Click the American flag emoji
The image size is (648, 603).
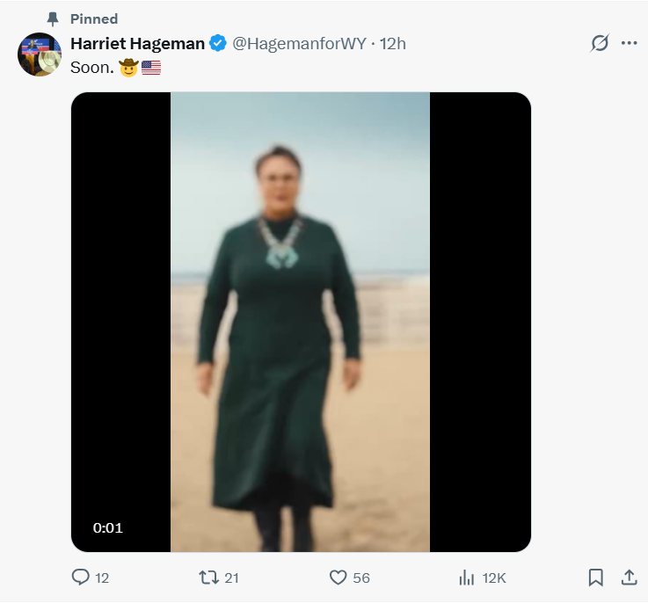click(151, 68)
